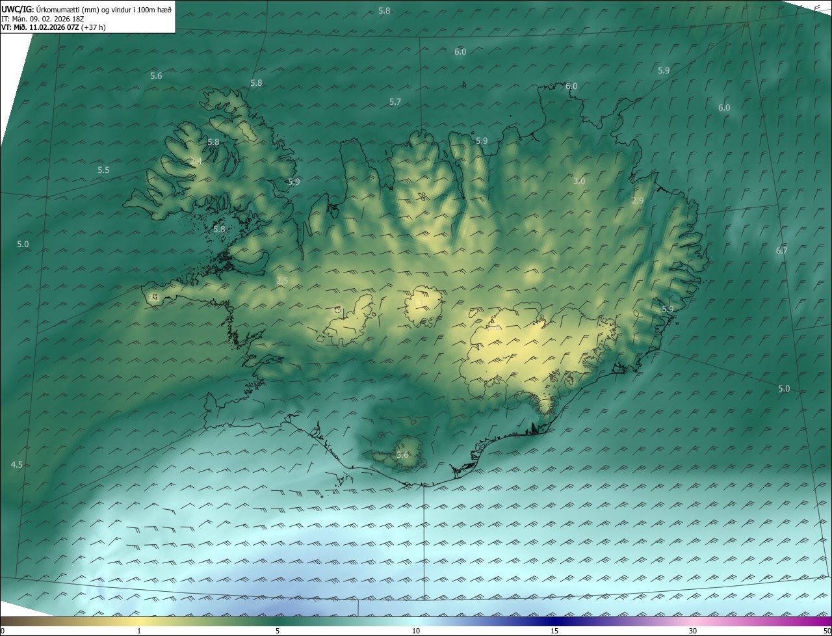Click the legend tick label '5'

278,631
